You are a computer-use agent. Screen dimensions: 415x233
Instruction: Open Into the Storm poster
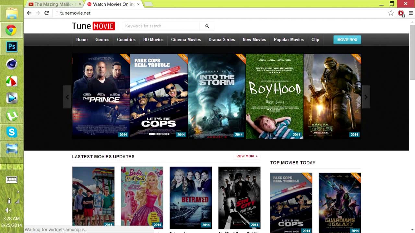(x=217, y=96)
